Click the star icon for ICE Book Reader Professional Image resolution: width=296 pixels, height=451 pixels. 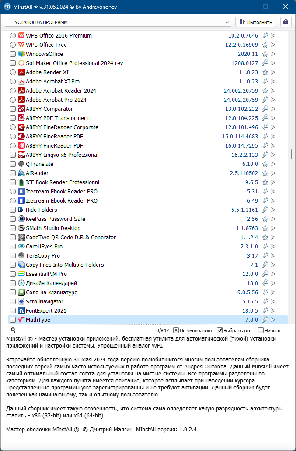coord(265,182)
